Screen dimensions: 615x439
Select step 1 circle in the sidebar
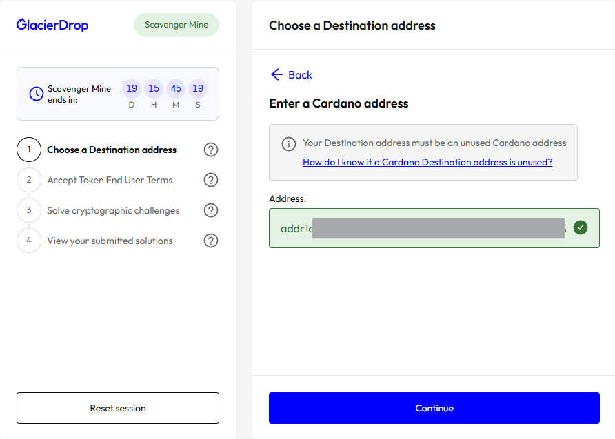click(x=29, y=150)
